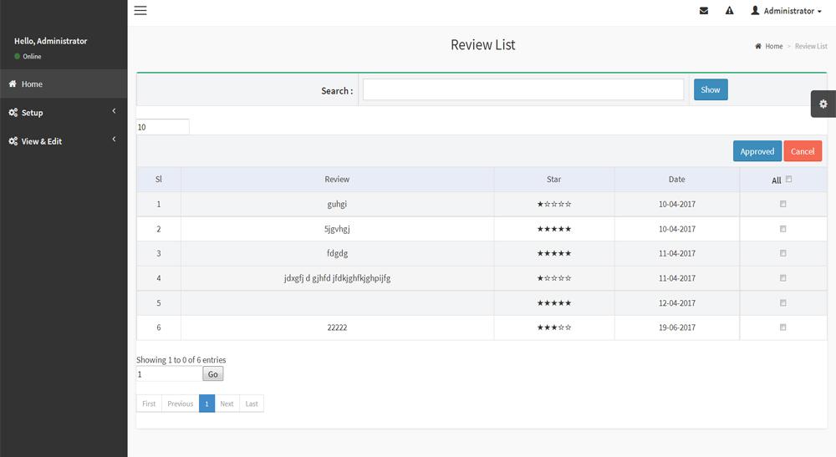
Task: Open the mail envelope notifications
Action: (704, 11)
